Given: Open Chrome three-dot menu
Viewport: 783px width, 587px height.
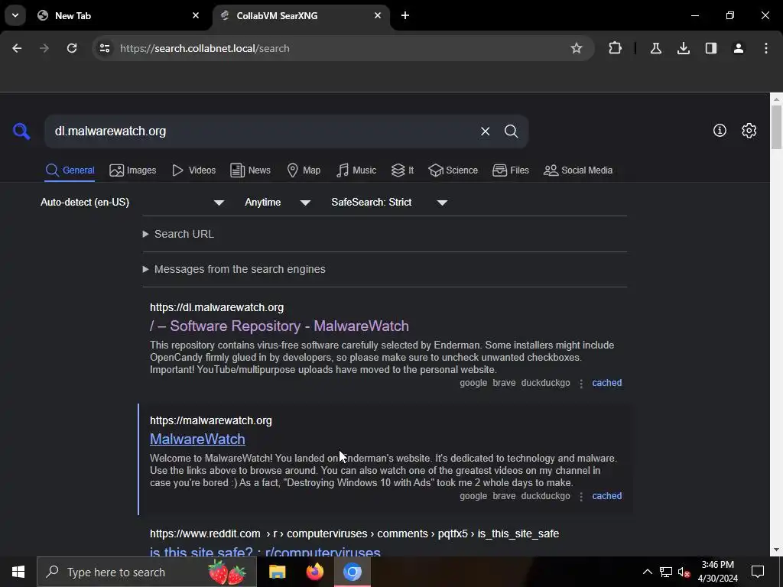Looking at the screenshot, I should 766,48.
